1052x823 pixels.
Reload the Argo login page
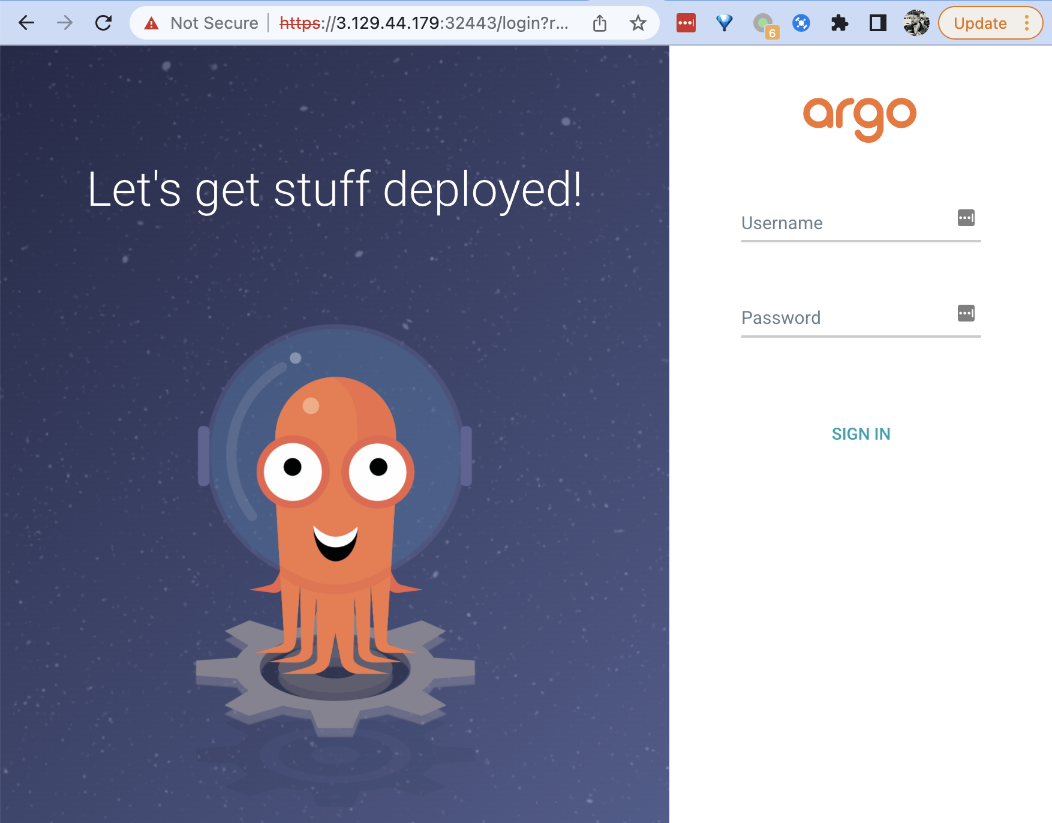coord(104,23)
